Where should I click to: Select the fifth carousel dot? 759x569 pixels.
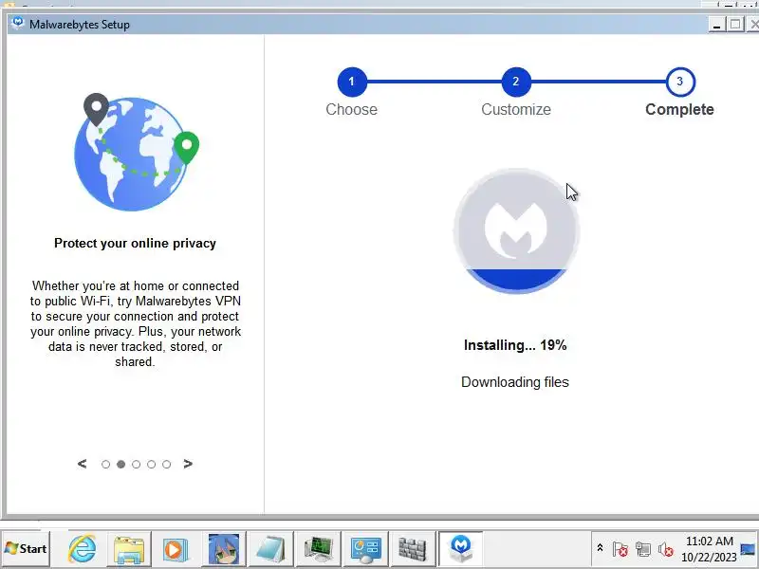(x=167, y=465)
